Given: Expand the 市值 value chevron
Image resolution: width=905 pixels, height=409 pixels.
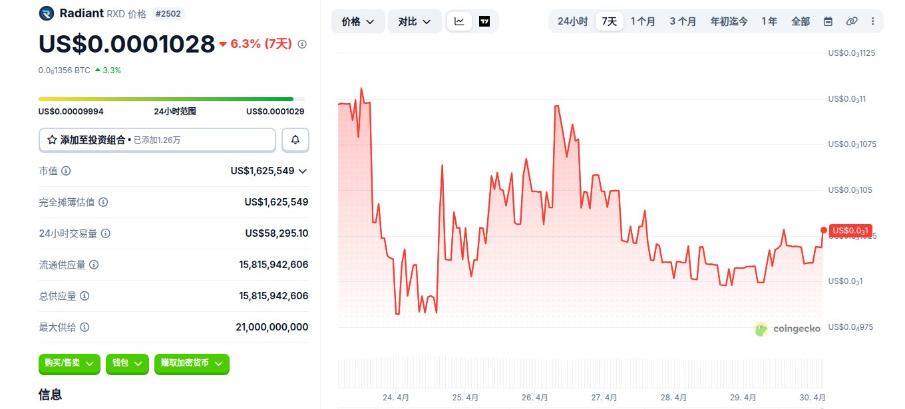Looking at the screenshot, I should tap(303, 171).
